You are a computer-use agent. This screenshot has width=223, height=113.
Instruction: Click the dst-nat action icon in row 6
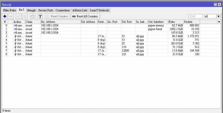tap(15, 47)
